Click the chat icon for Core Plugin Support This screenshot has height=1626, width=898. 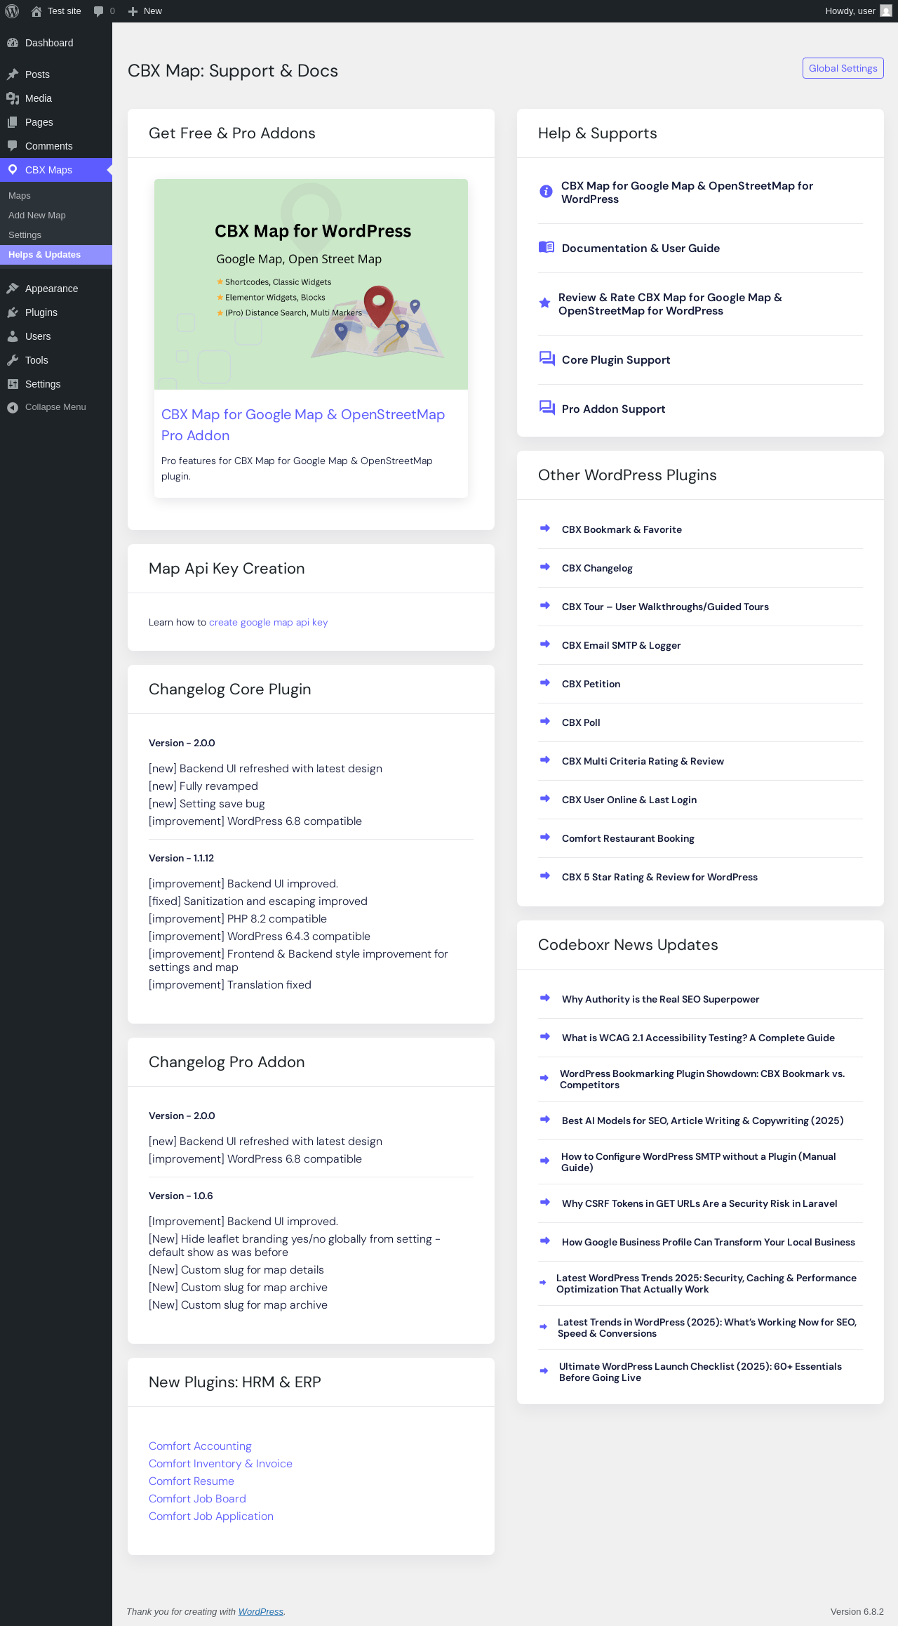click(547, 359)
